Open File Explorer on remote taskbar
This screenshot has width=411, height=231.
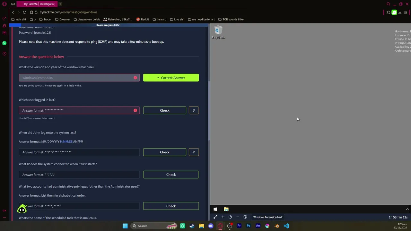click(x=226, y=209)
